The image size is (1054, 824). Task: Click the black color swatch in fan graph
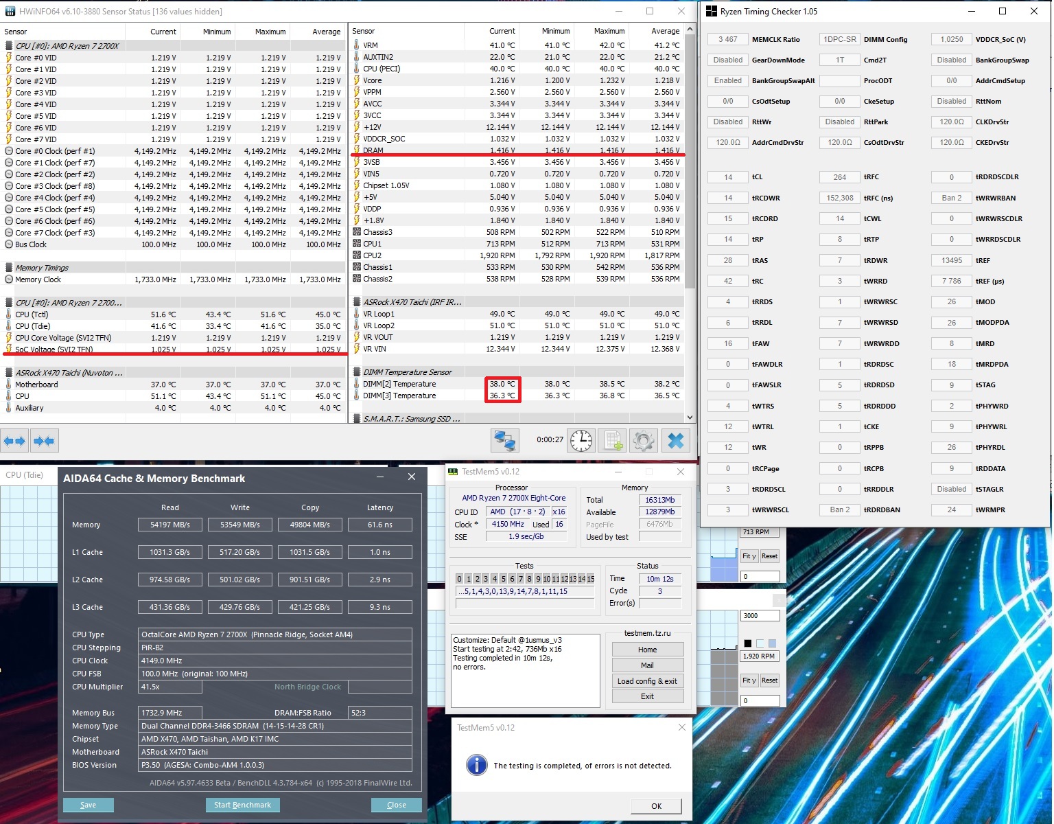point(748,643)
